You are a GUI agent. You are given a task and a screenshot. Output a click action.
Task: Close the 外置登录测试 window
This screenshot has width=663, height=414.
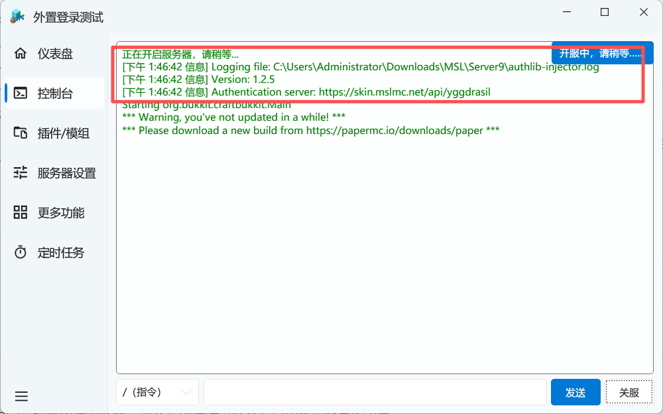(x=643, y=13)
